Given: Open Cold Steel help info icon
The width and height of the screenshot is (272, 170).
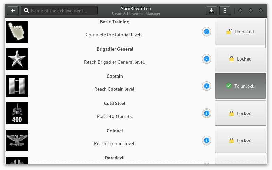Looking at the screenshot, I should click(x=207, y=113).
